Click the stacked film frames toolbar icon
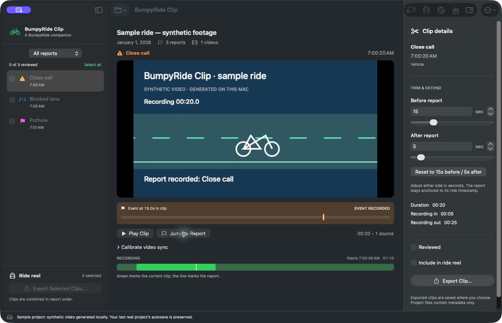This screenshot has height=323, width=502. pyautogui.click(x=426, y=10)
